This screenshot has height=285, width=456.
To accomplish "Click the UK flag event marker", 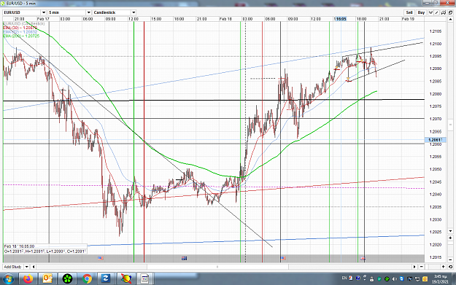I will click(363, 258).
